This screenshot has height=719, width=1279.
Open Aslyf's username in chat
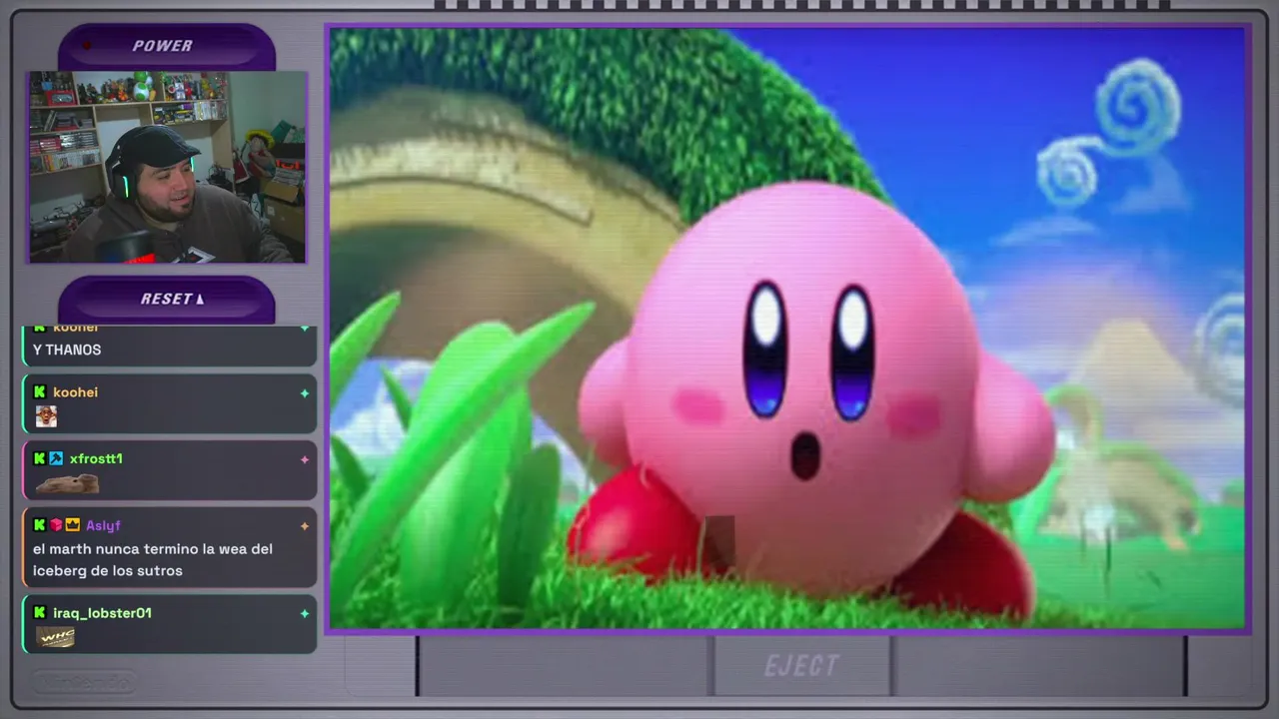coord(103,525)
